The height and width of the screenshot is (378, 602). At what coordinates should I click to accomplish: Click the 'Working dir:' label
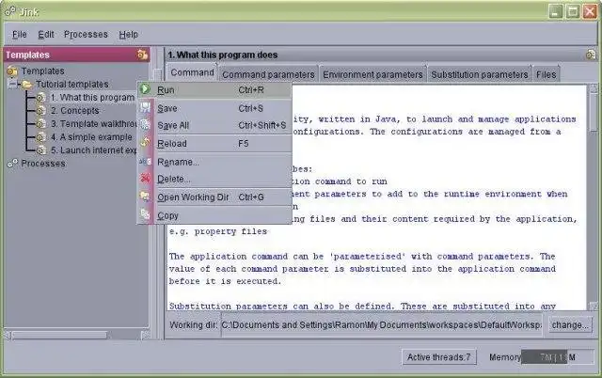point(194,325)
